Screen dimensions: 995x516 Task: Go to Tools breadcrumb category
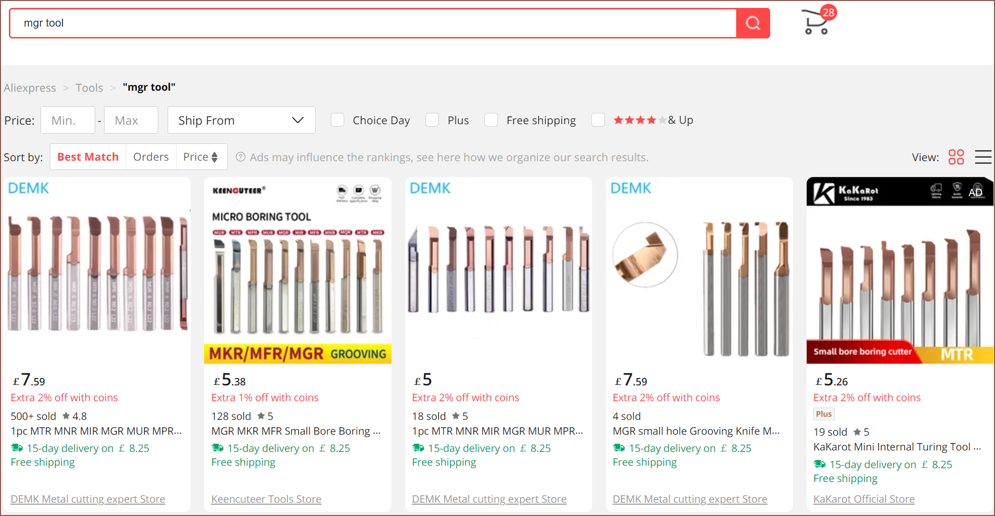tap(89, 88)
